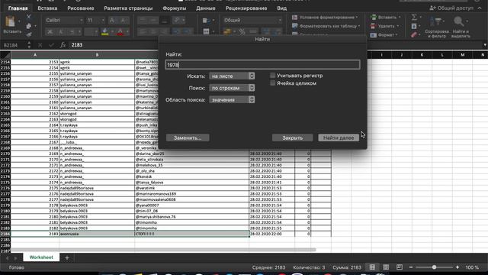The height and width of the screenshot is (275, 488).
Task: Open Поиск dropdown set to по строкам
Action: point(232,88)
